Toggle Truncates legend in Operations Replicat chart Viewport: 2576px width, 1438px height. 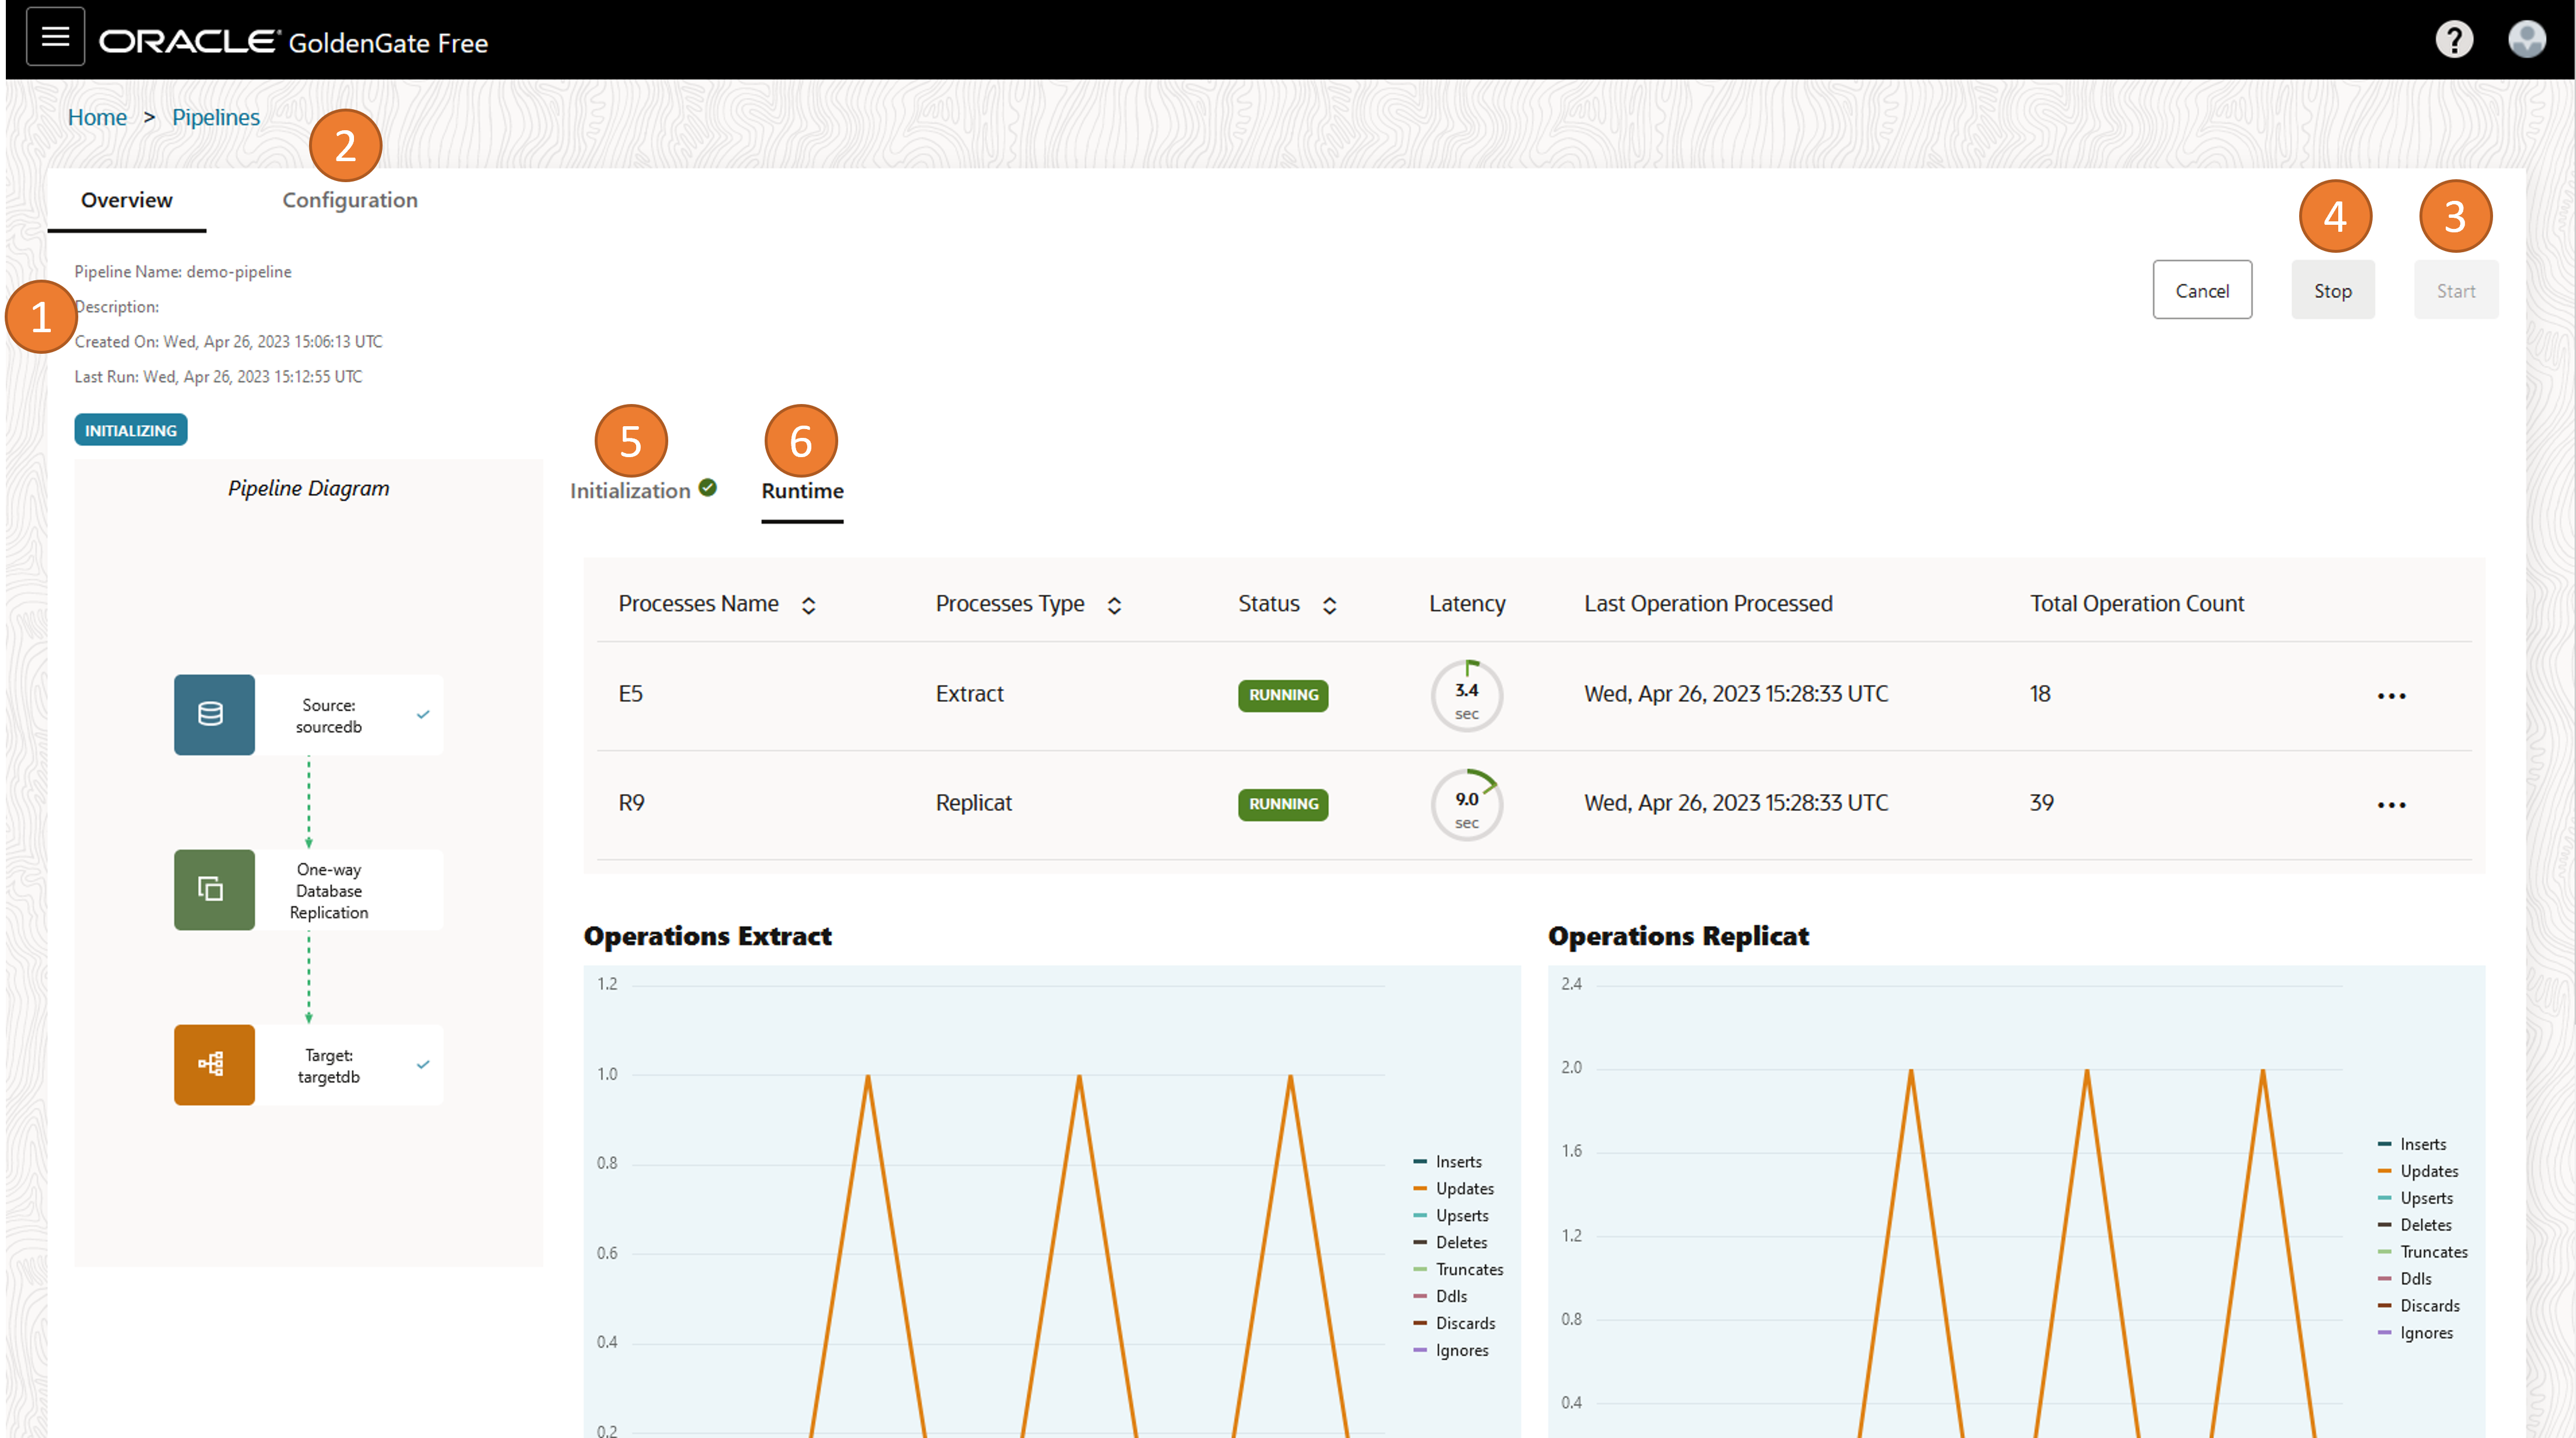[x=2424, y=1252]
